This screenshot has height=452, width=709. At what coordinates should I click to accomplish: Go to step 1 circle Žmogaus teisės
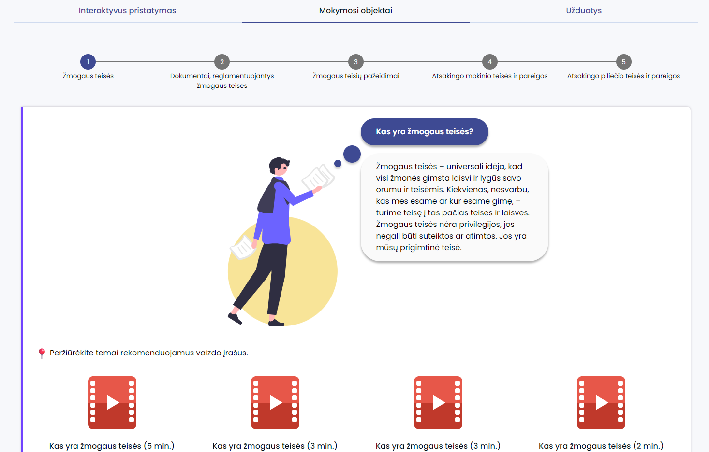pos(88,62)
